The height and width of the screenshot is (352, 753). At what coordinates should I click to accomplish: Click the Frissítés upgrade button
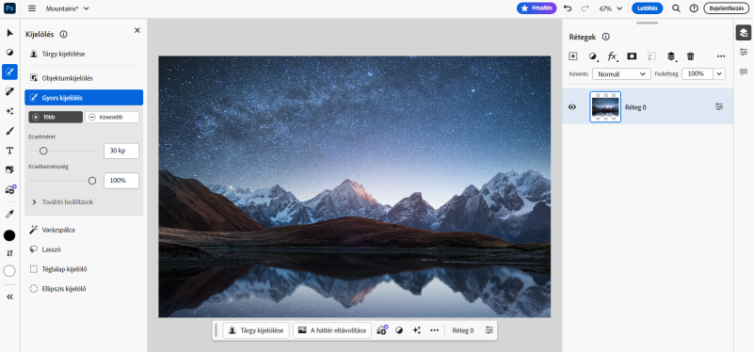[x=537, y=8]
